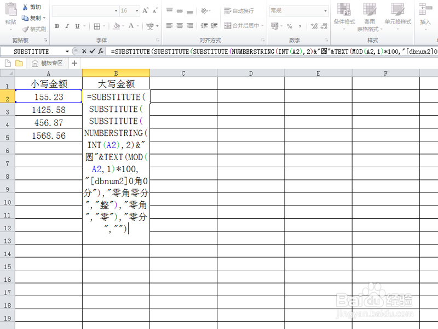
Task: Select cell with 大写金额 header
Action: pyautogui.click(x=116, y=83)
